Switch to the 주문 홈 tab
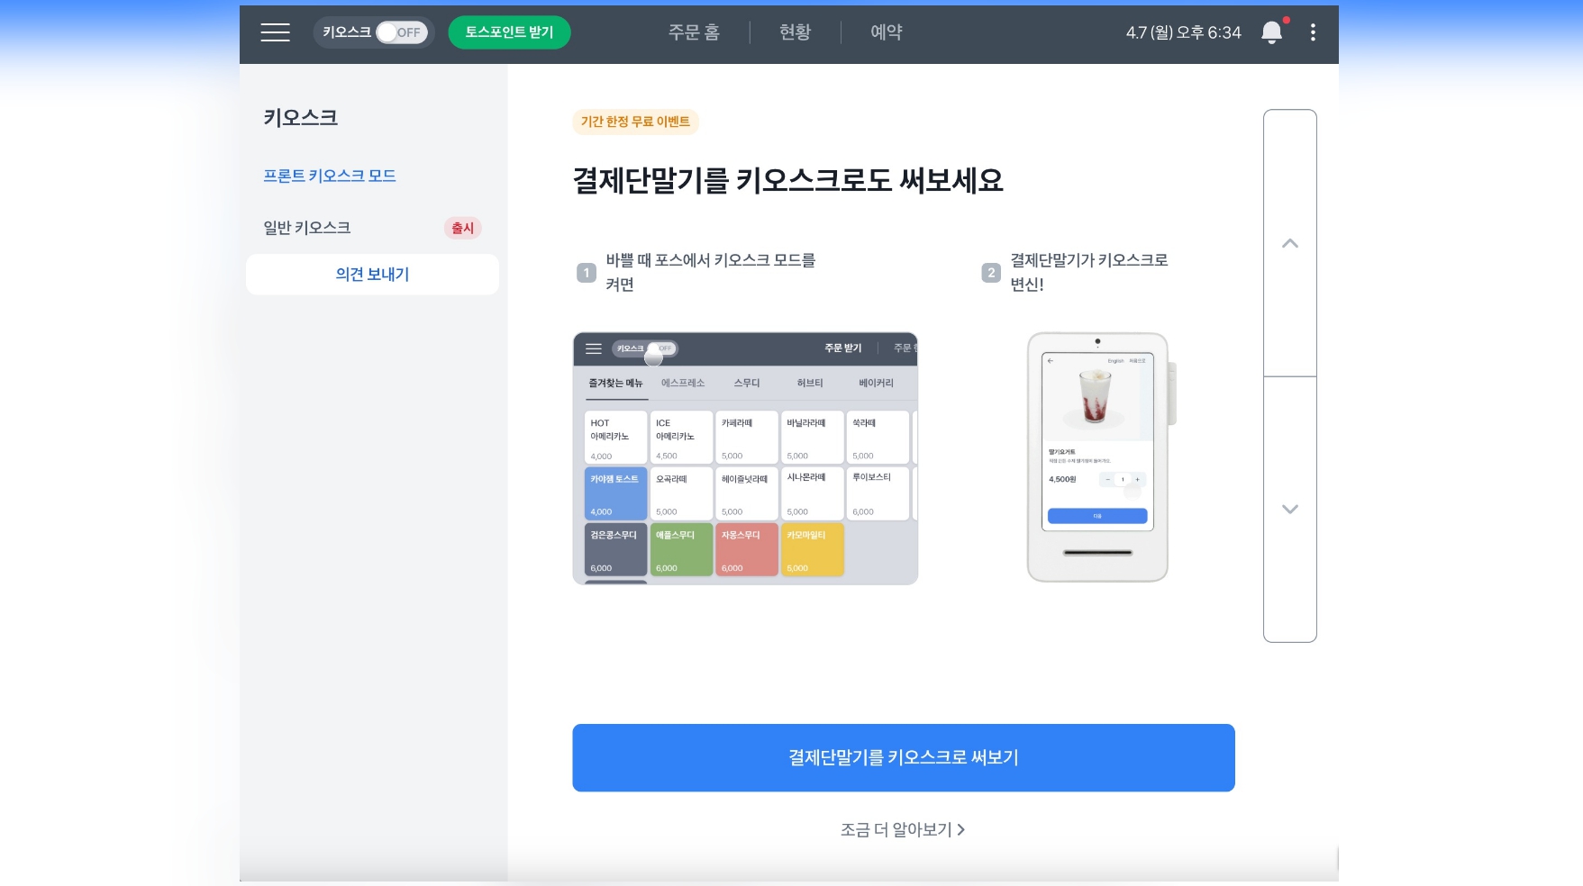 click(694, 32)
